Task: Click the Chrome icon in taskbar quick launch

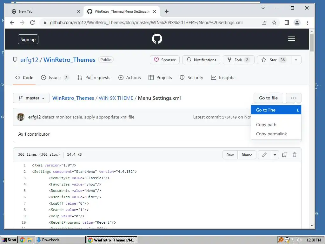Action: [23, 240]
